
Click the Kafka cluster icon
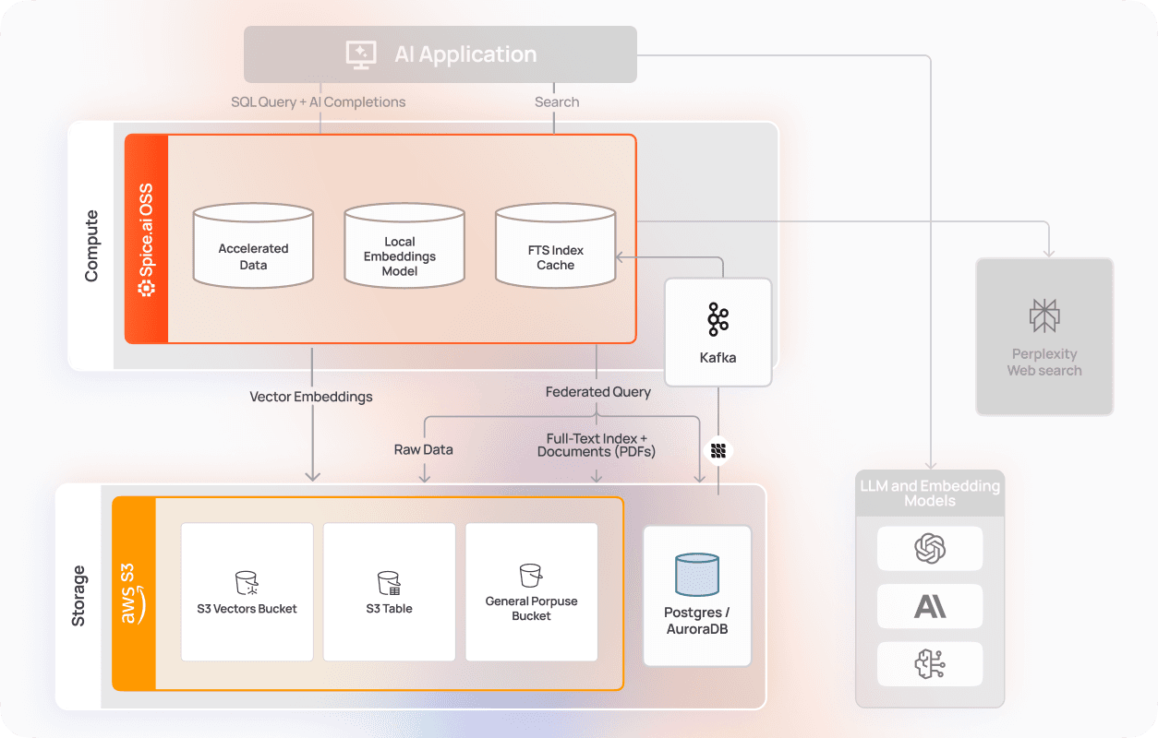[x=718, y=317]
